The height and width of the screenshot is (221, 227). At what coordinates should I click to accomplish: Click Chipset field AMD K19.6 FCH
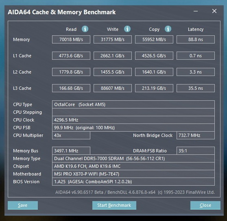133,166
